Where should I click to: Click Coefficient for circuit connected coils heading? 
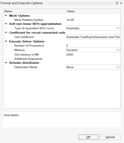37,33
